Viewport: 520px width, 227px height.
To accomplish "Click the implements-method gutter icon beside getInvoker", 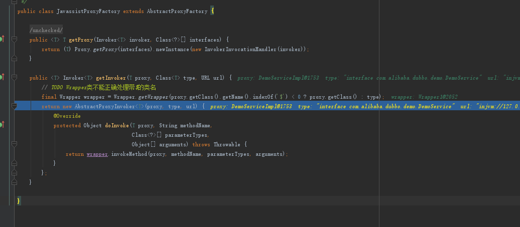I will (2, 78).
